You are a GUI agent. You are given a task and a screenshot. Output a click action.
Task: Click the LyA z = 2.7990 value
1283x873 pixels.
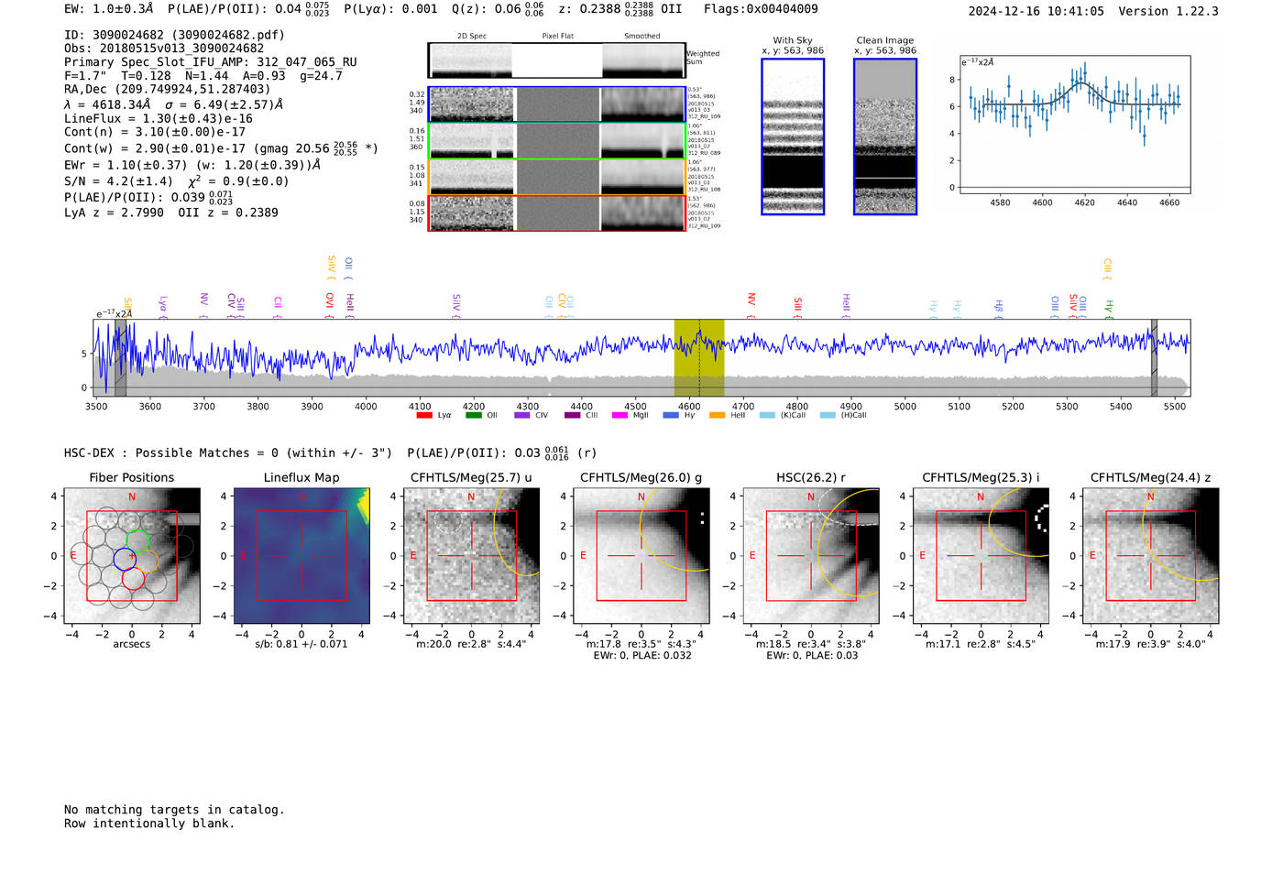pos(114,213)
